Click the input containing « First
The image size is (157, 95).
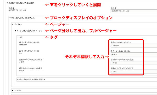click(134, 63)
